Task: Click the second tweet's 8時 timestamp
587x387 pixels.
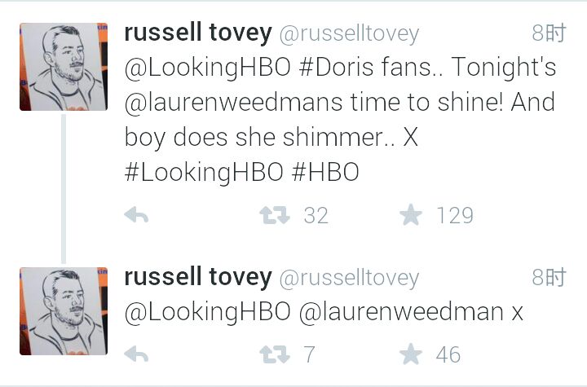Action: pos(549,278)
